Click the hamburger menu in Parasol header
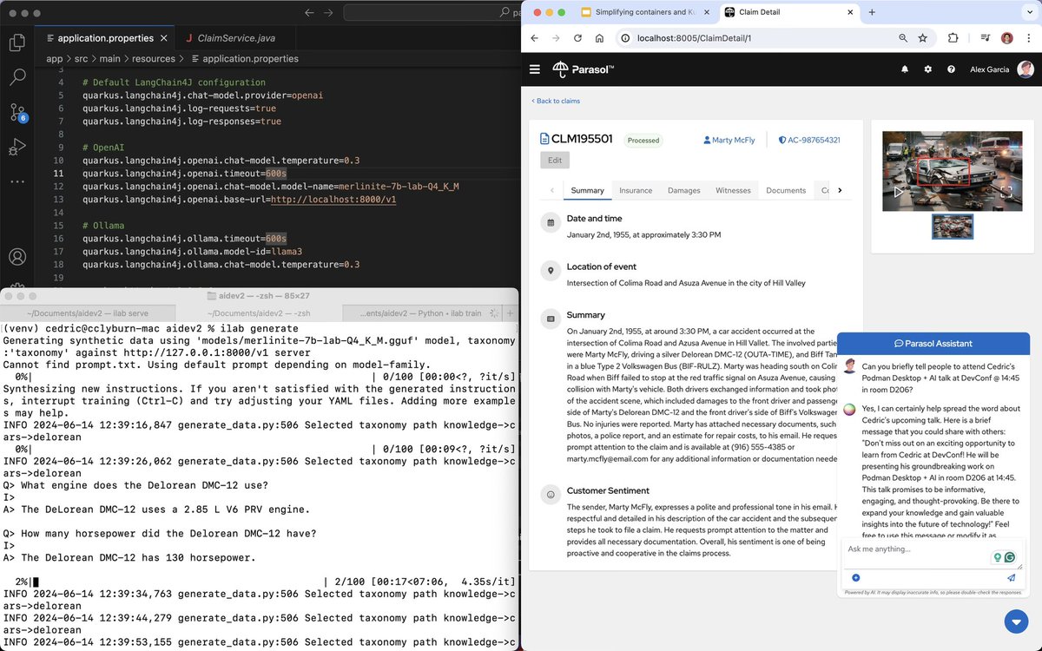1042x651 pixels. click(535, 69)
